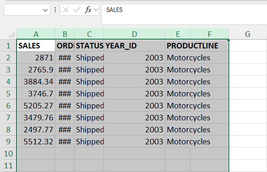The width and height of the screenshot is (267, 172).
Task: Click the STATUS header cell
Action: pos(89,46)
